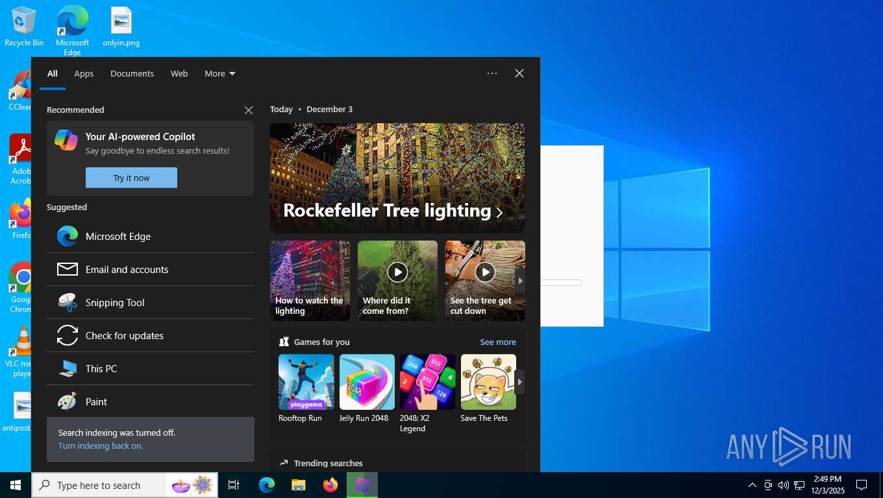Click the search highlights Diwali icon
The image size is (883, 498).
(192, 485)
